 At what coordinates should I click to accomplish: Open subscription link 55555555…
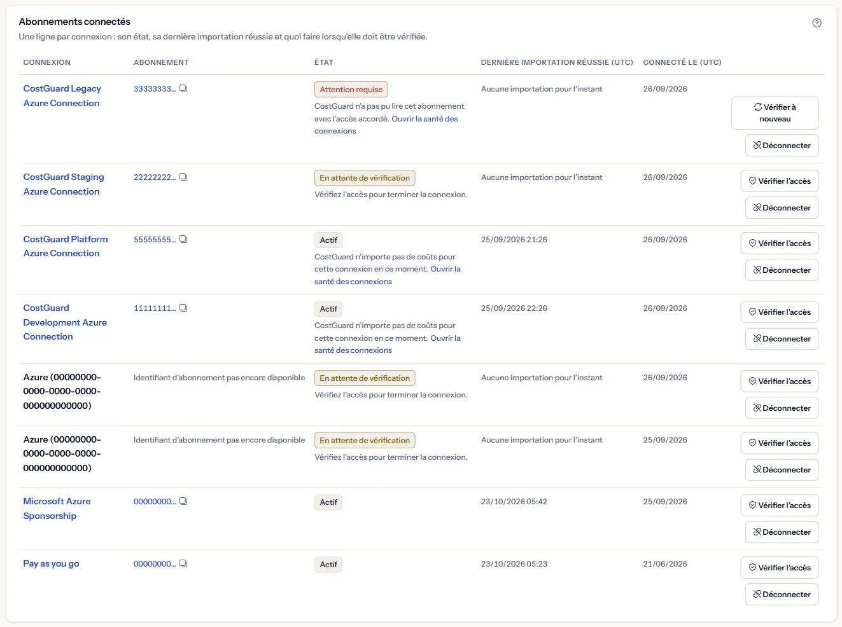(155, 239)
